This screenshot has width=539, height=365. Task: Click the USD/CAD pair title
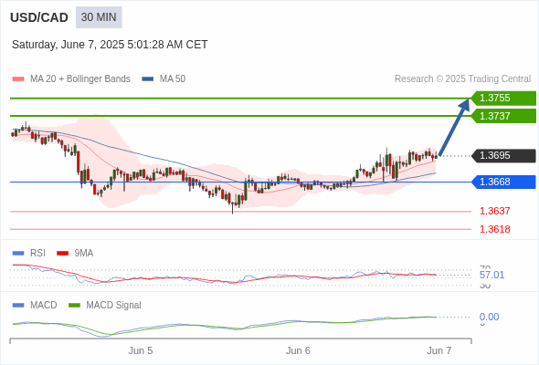[39, 17]
